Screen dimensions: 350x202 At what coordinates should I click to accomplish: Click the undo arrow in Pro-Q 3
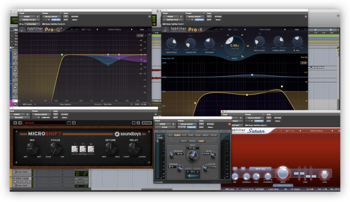point(72,29)
